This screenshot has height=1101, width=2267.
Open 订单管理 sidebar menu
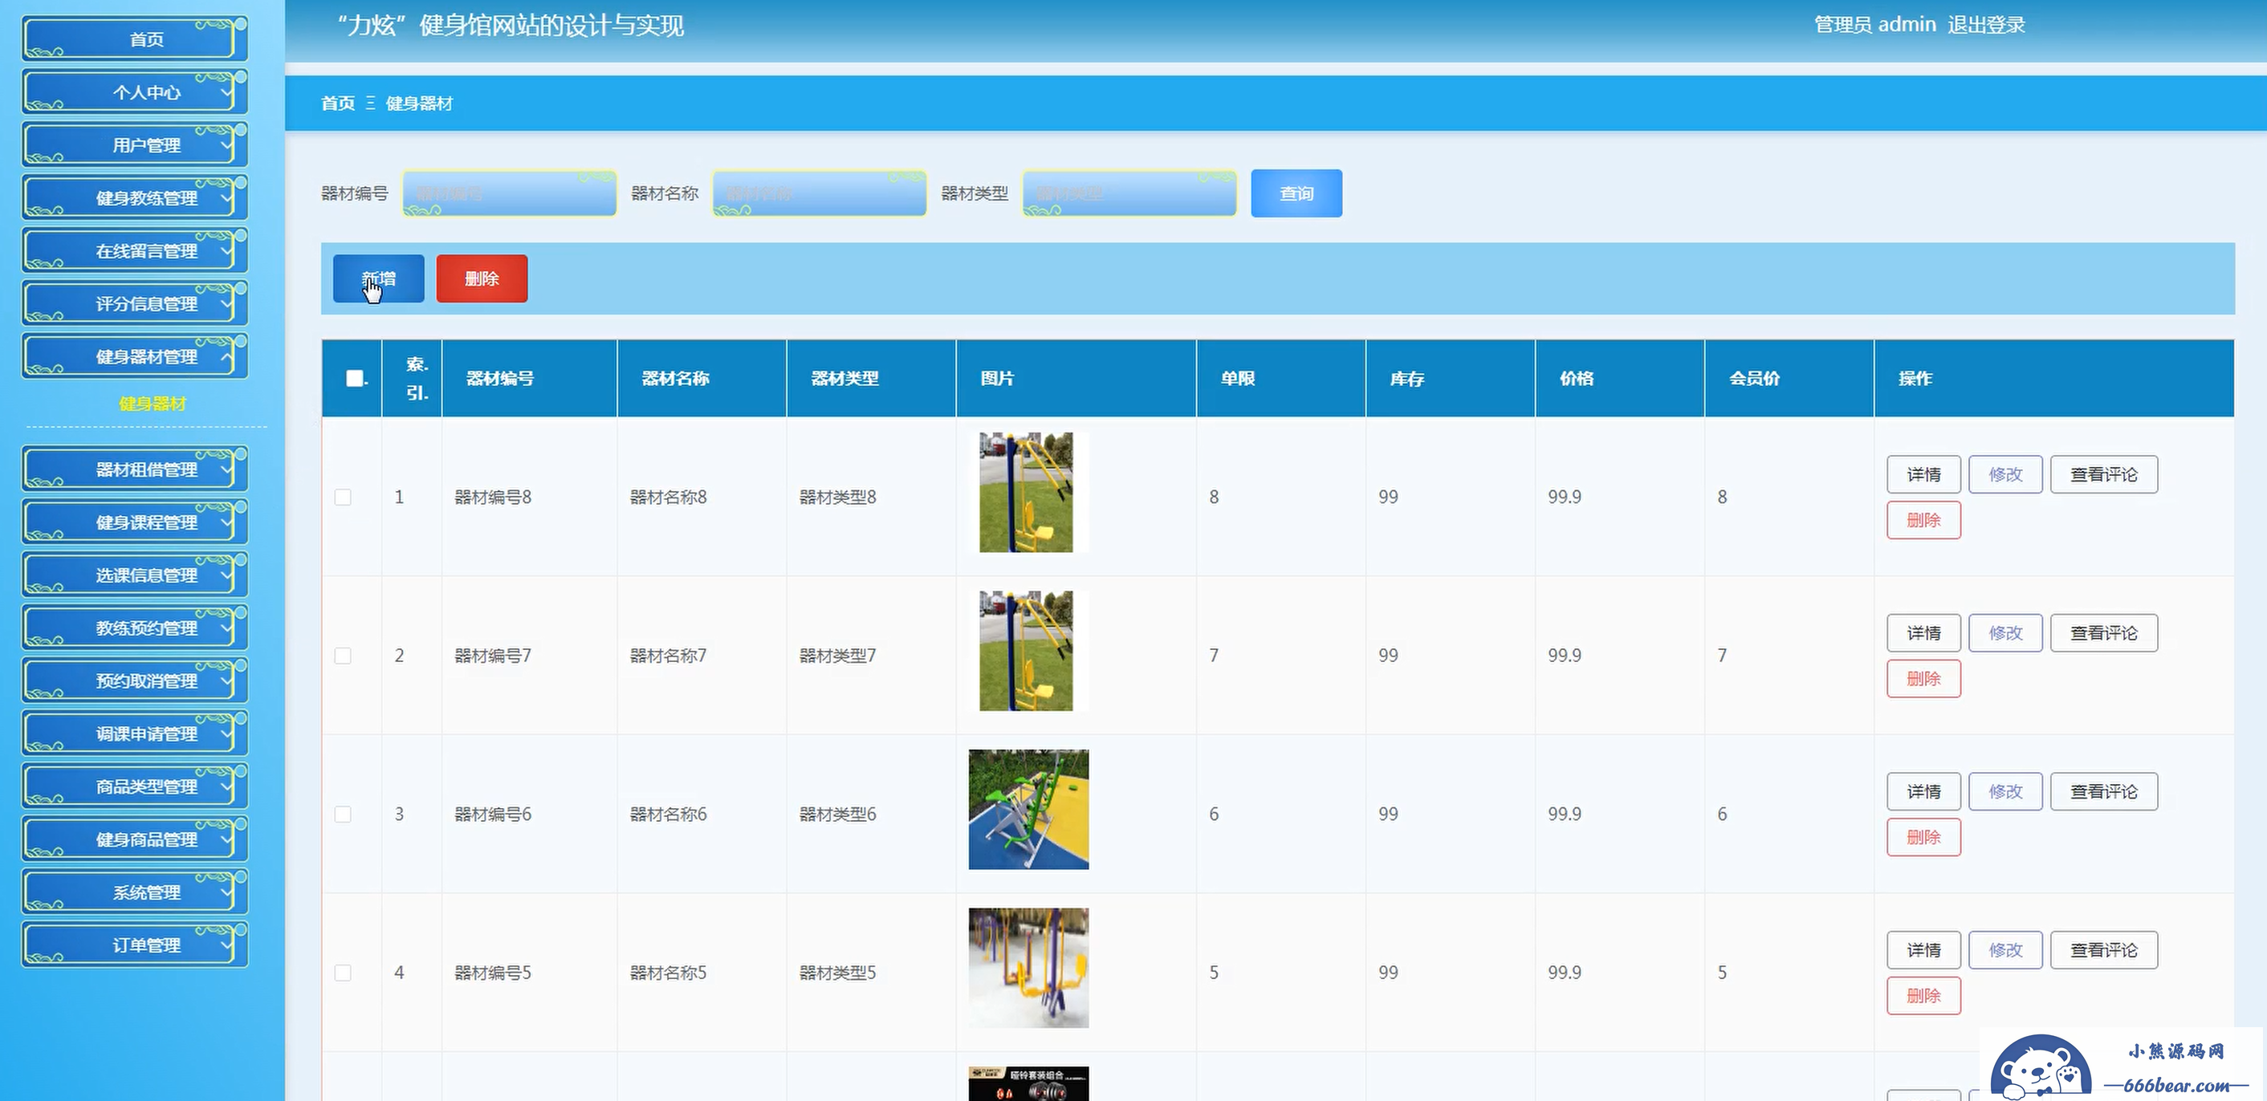coord(135,944)
